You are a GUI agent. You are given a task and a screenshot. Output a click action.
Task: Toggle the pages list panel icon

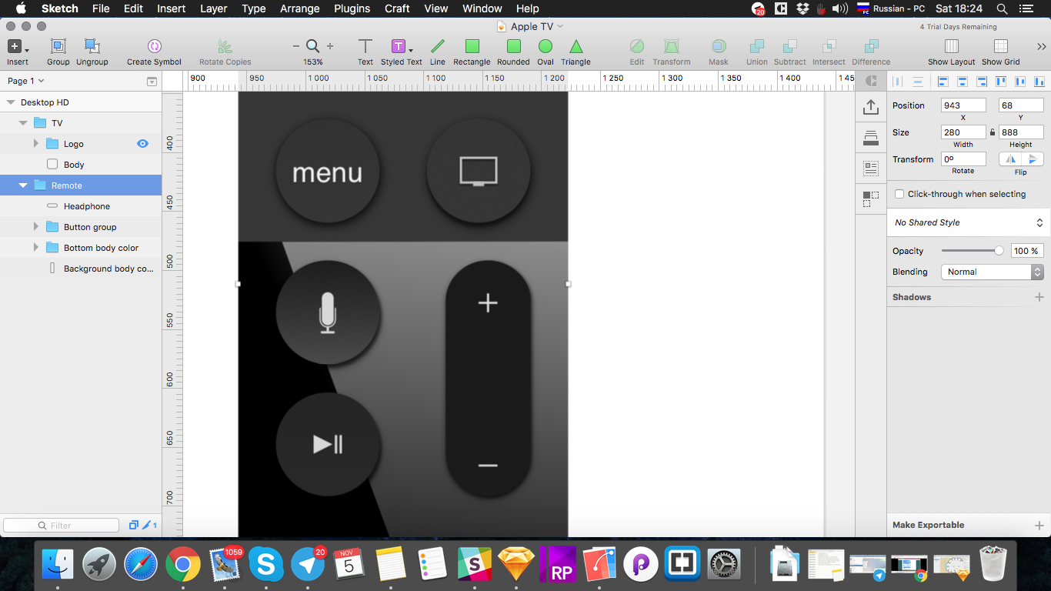[152, 81]
